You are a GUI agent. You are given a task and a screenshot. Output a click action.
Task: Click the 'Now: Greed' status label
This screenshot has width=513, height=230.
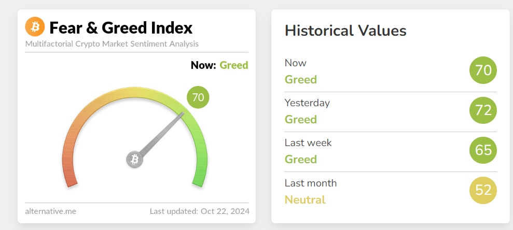pyautogui.click(x=219, y=65)
